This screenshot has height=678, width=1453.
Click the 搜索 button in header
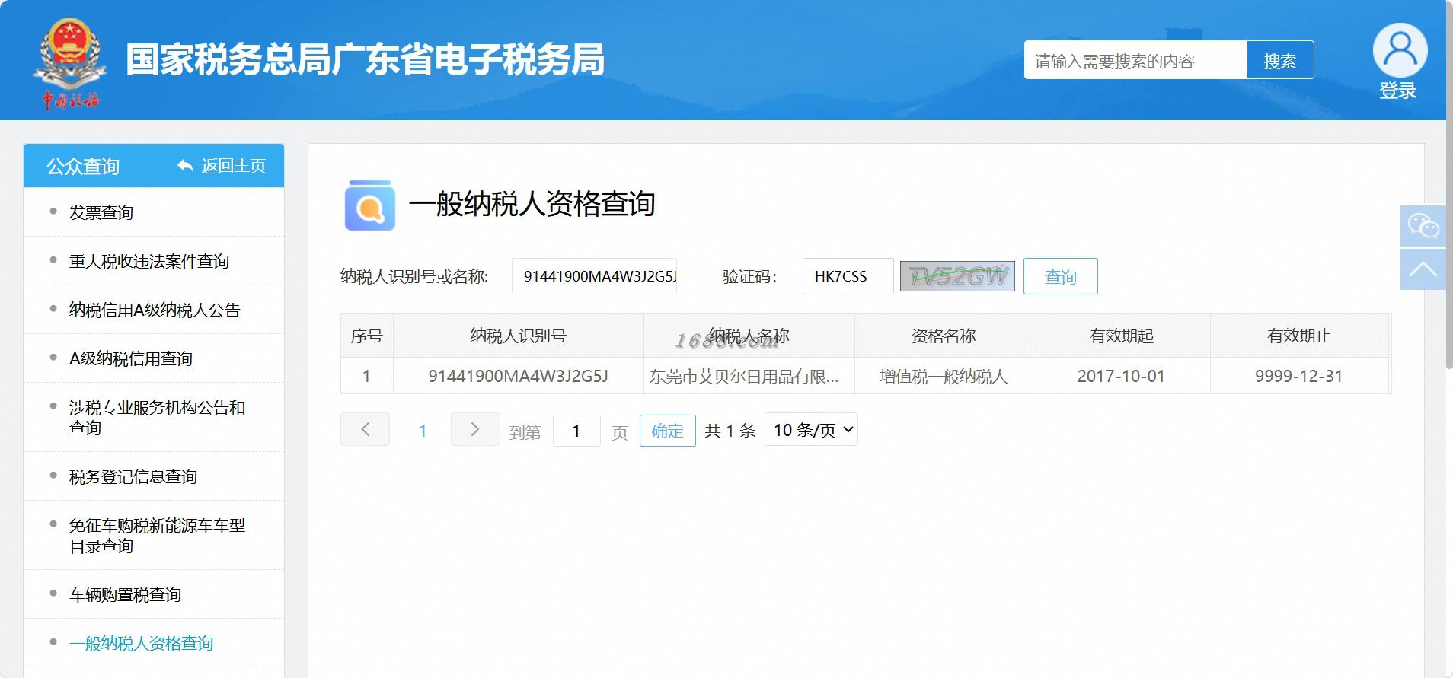(x=1280, y=60)
